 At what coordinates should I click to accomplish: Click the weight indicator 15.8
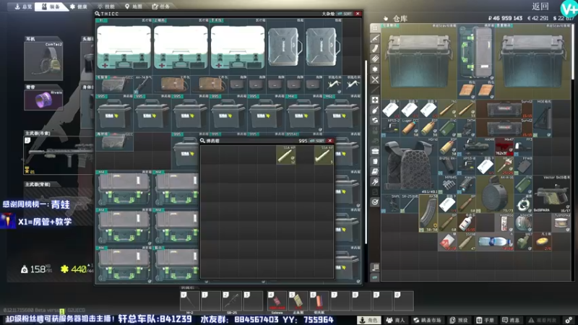[37, 269]
